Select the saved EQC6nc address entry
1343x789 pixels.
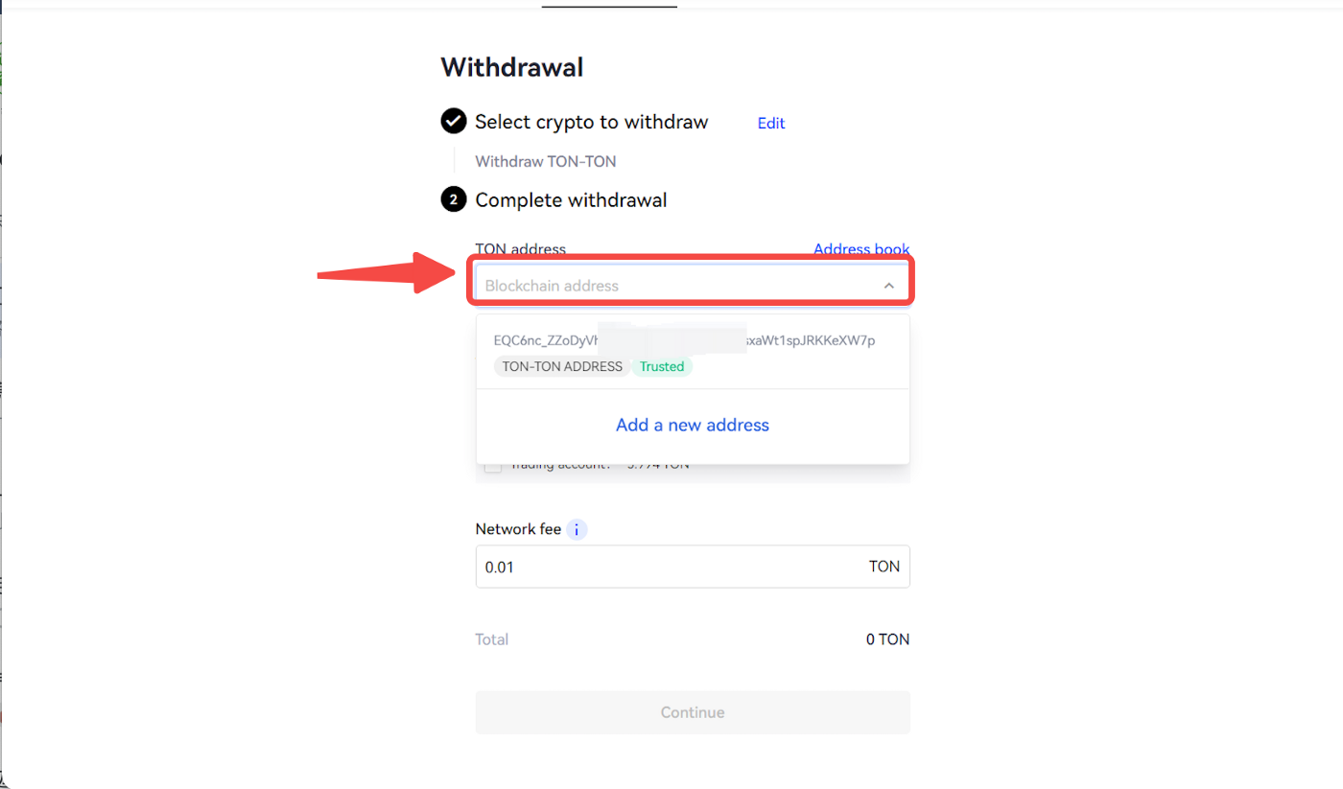point(693,352)
